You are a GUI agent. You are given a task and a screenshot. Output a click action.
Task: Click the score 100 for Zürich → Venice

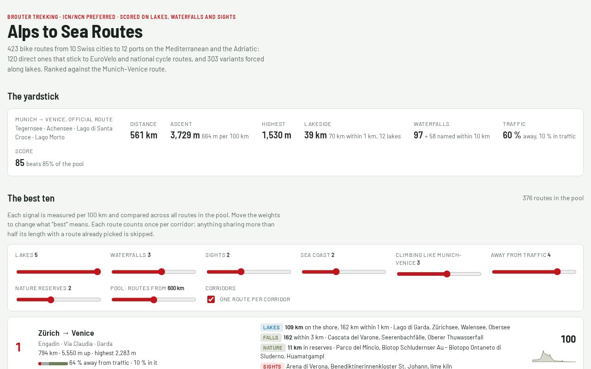(x=568, y=339)
